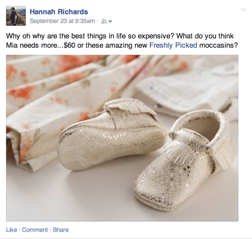Click Comment under the post
The height and width of the screenshot is (239, 252).
coord(35,230)
